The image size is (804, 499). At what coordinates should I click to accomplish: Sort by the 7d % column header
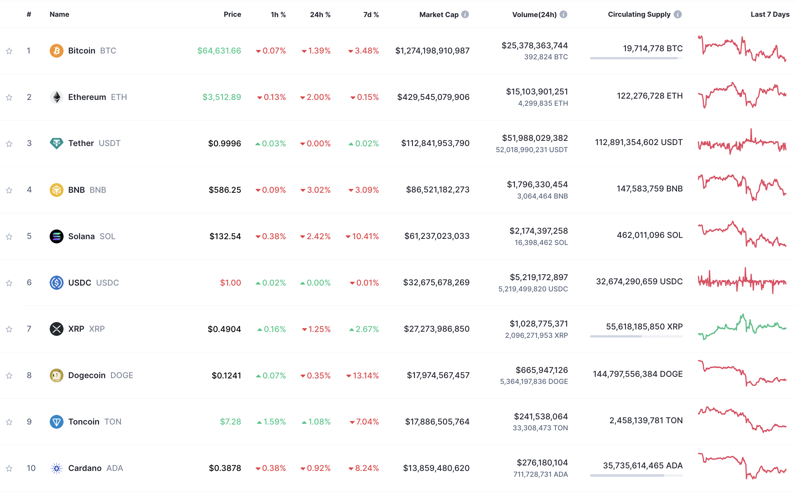point(371,15)
